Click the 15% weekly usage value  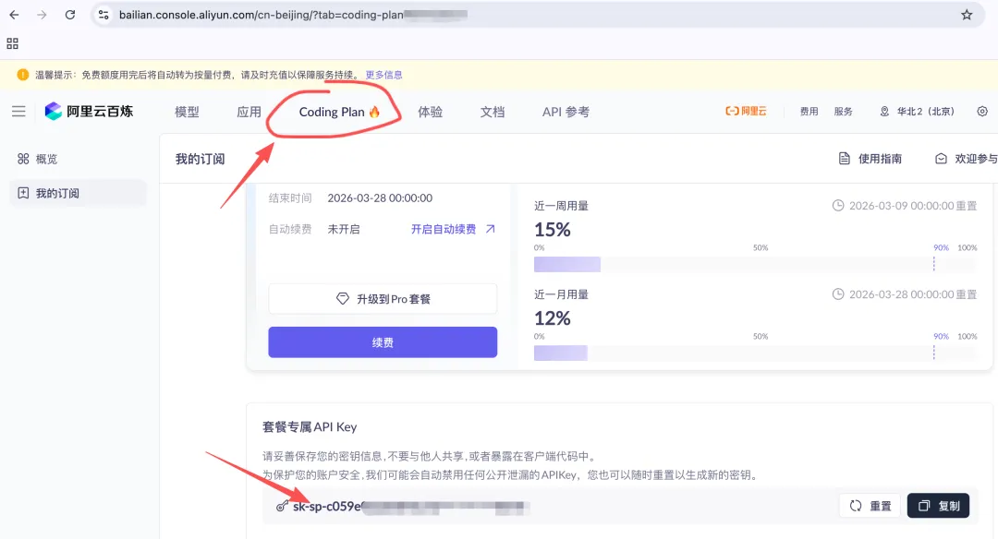click(x=553, y=230)
